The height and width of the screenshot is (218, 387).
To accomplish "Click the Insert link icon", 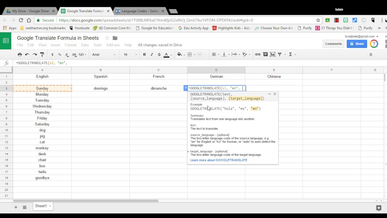I will [x=258, y=54].
